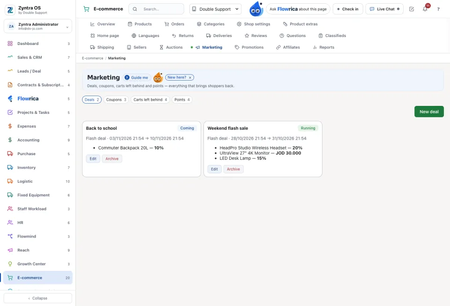The height and width of the screenshot is (306, 450).
Task: Click the search input field
Action: [157, 9]
